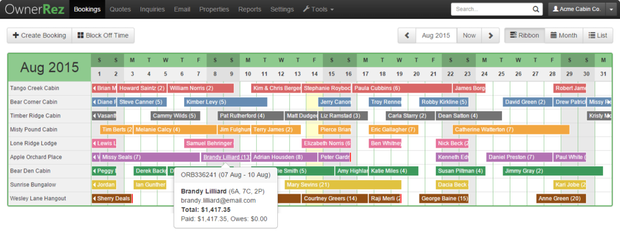The height and width of the screenshot is (233, 620).
Task: Click brandy.lilliard@email.com in popup
Action: tap(218, 200)
